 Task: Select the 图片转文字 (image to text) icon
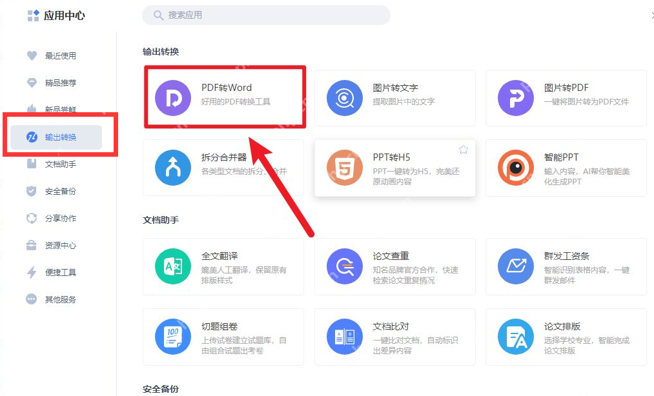343,97
